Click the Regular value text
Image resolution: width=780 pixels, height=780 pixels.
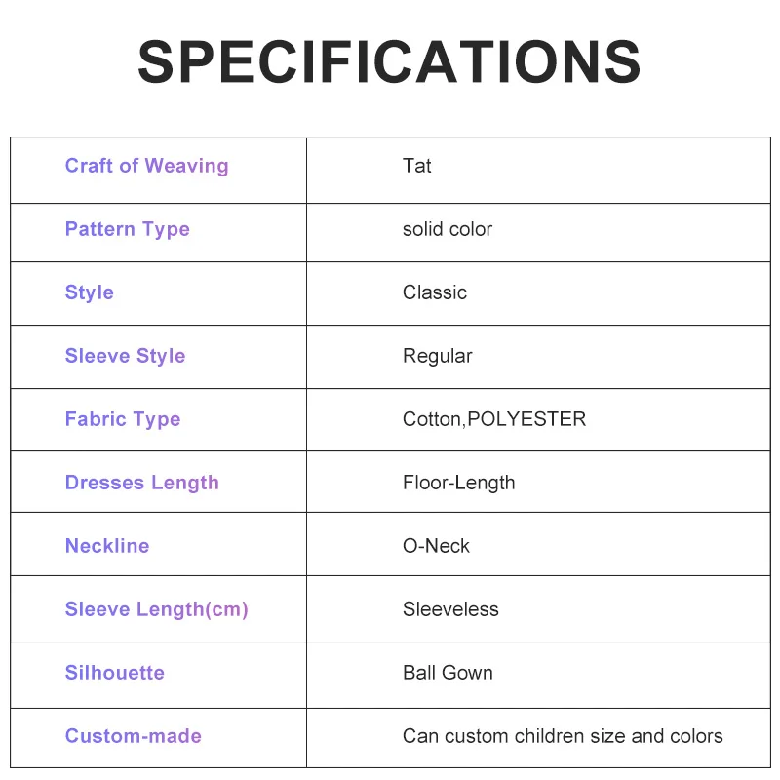pyautogui.click(x=437, y=356)
